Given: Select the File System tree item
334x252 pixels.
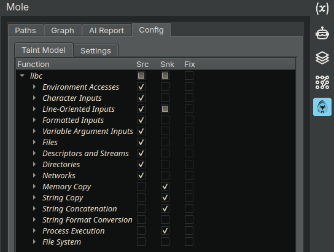Looking at the screenshot, I should 62,242.
